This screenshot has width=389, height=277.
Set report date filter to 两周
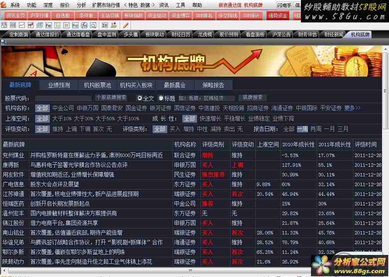tap(316, 129)
